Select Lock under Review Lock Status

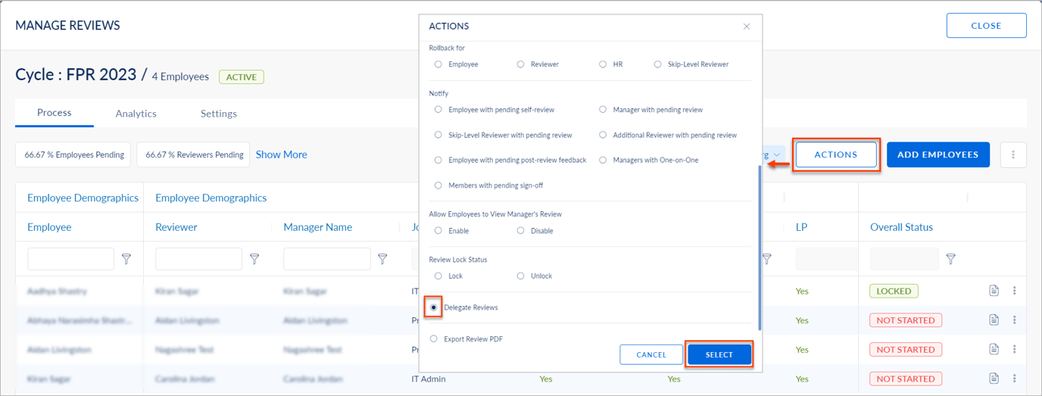(x=438, y=276)
